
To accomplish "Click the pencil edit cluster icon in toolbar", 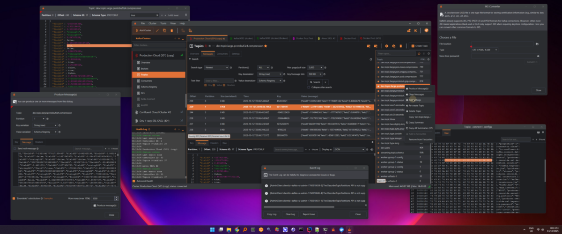I will (x=157, y=30).
